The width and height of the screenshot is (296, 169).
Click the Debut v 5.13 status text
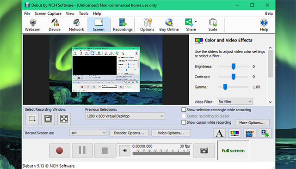pyautogui.click(x=49, y=166)
